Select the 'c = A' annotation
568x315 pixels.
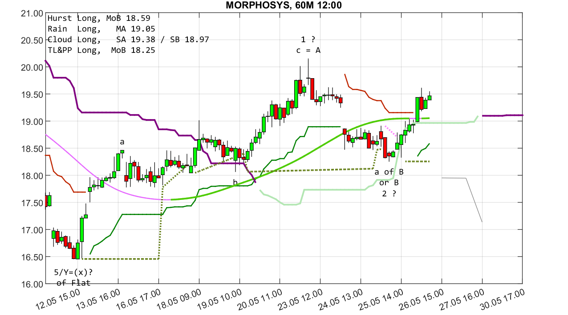tap(308, 51)
